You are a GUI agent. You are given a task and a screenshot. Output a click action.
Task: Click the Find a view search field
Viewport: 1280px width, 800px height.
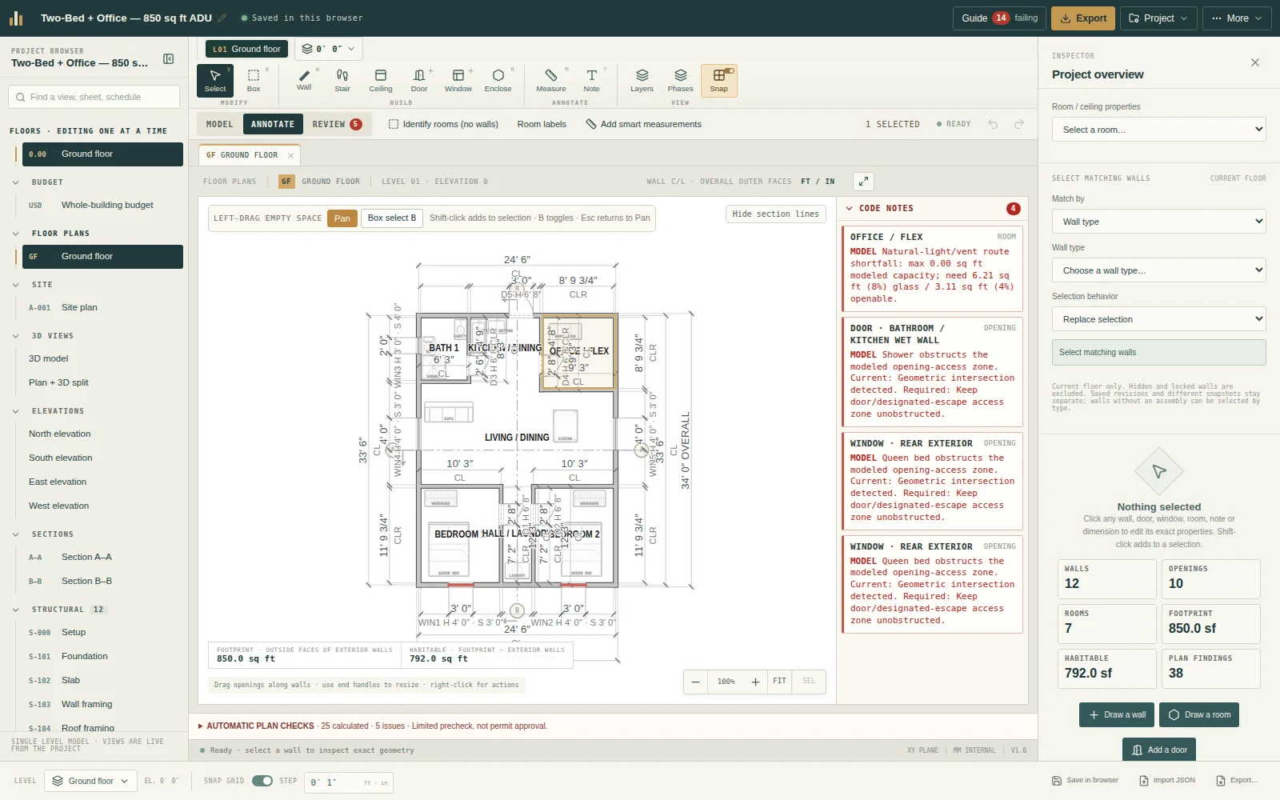94,97
